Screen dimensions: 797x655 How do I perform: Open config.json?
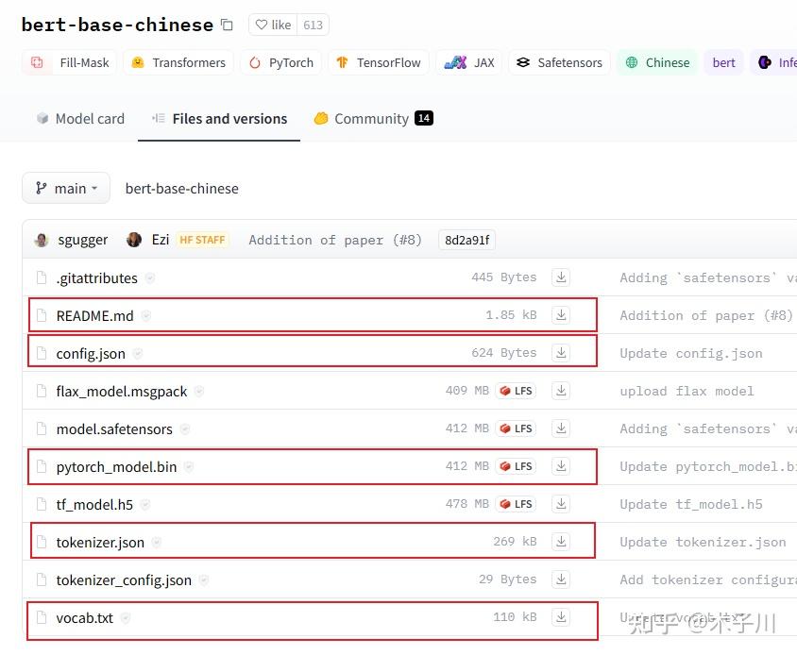pyautogui.click(x=91, y=353)
